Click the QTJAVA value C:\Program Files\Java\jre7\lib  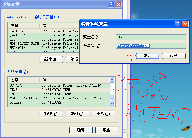[74, 85]
